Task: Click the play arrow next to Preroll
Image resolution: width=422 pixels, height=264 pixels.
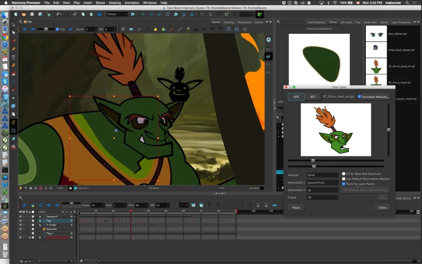Action: 71,29
